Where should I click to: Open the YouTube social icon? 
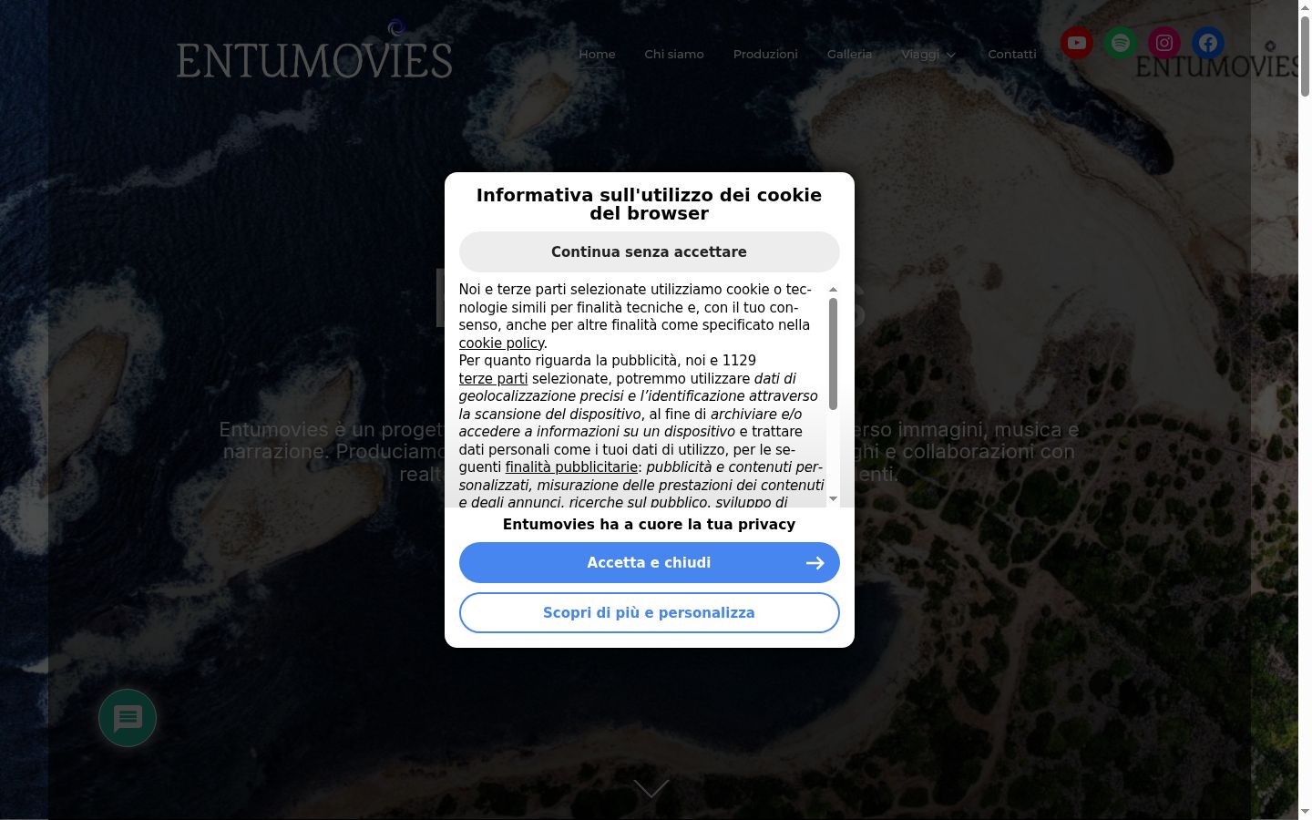click(1077, 43)
